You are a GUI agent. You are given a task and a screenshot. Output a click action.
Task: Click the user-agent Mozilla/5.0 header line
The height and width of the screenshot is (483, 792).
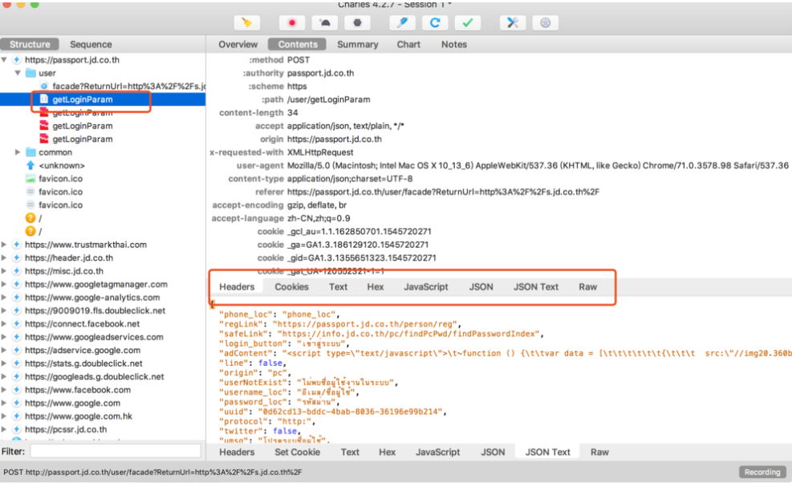click(x=512, y=165)
